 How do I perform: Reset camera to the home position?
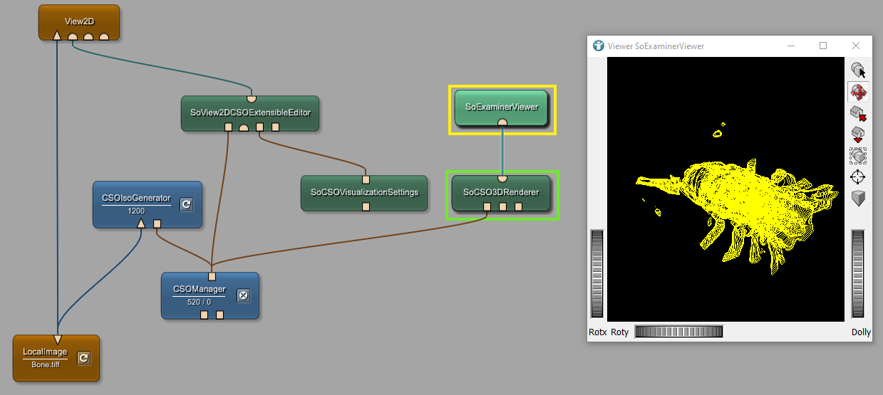click(858, 113)
